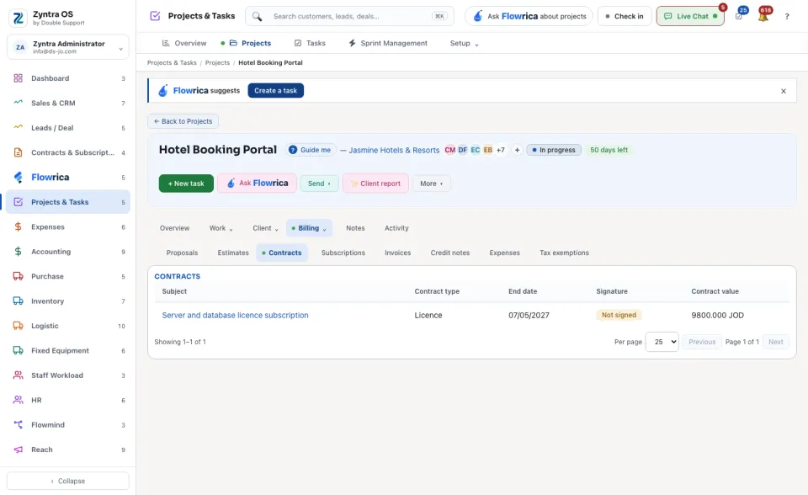Viewport: 808px width, 495px height.
Task: Open Leads / Deal sidebar icon
Action: (18, 127)
